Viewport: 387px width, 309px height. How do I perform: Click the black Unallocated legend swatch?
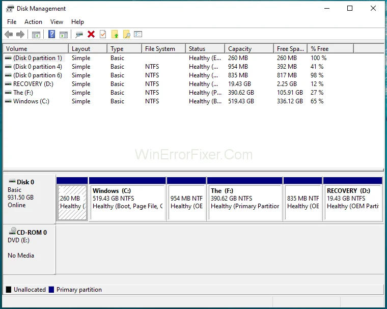(x=9, y=290)
